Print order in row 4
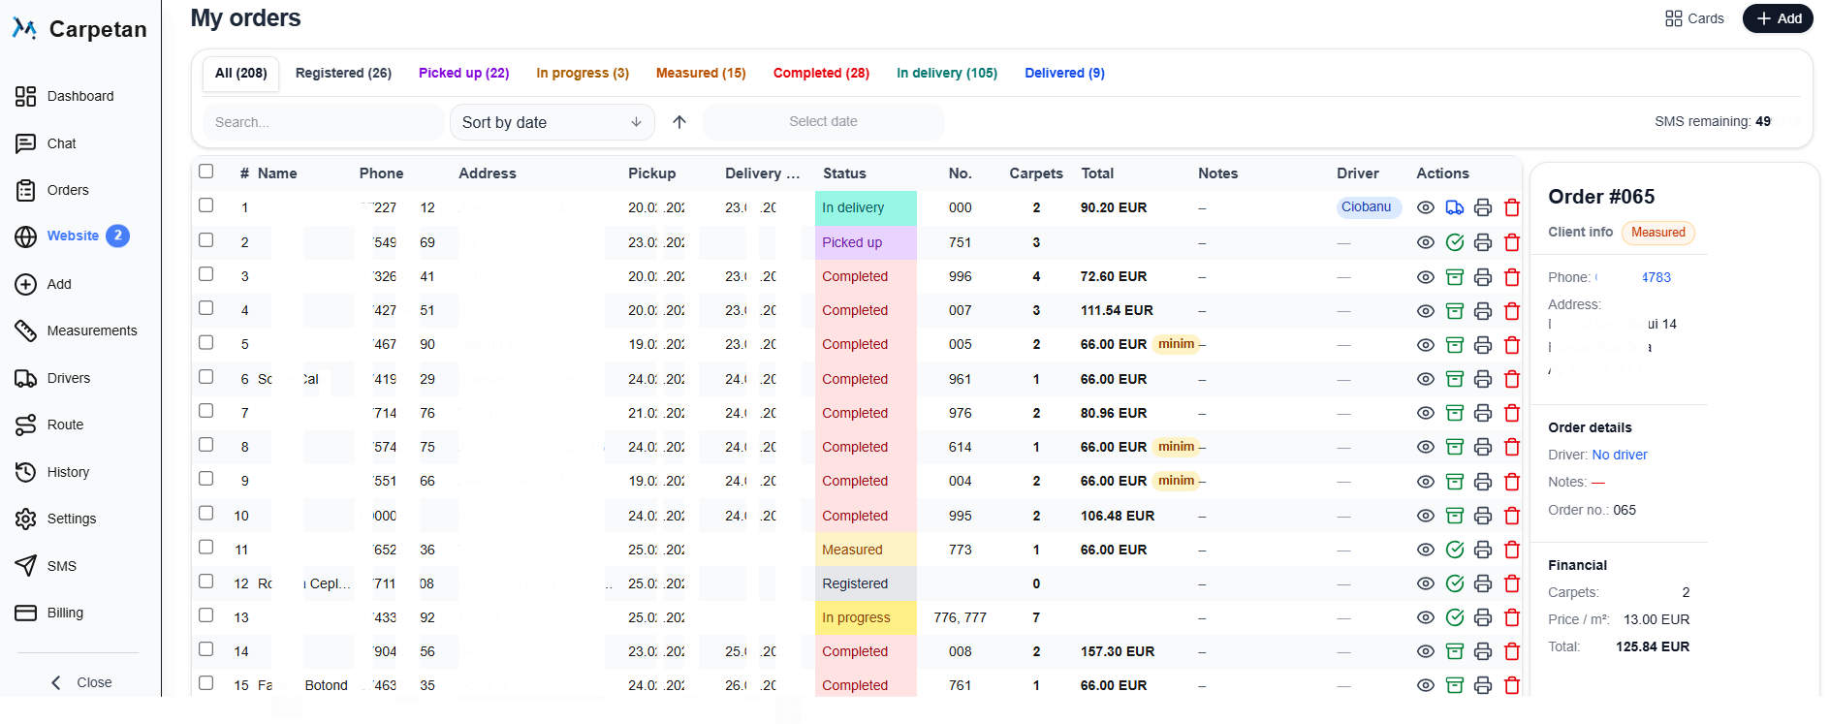This screenshot has width=1830, height=724. pyautogui.click(x=1482, y=311)
